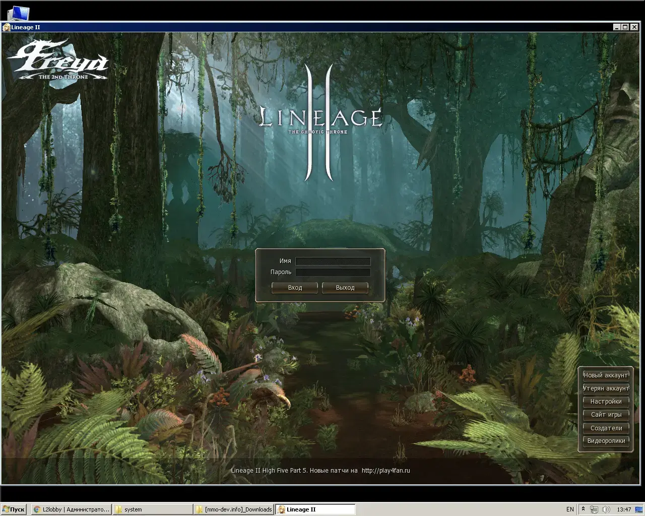Switch to [mmo-dev.info]_Downloads taskbar item
645x516 pixels.
pos(234,509)
